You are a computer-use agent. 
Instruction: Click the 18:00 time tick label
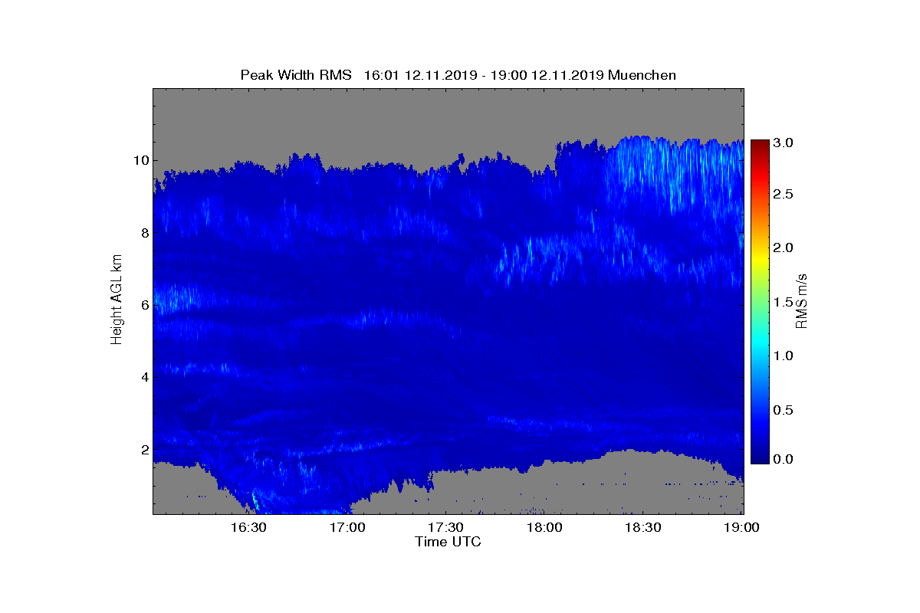[x=544, y=528]
